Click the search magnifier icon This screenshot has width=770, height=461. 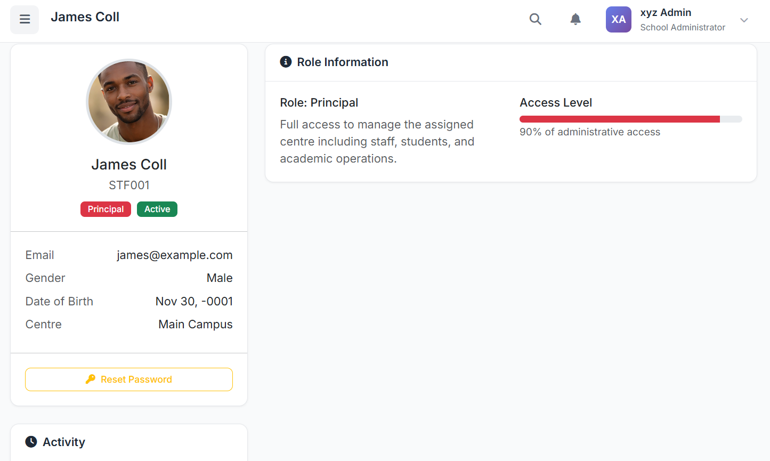tap(535, 20)
